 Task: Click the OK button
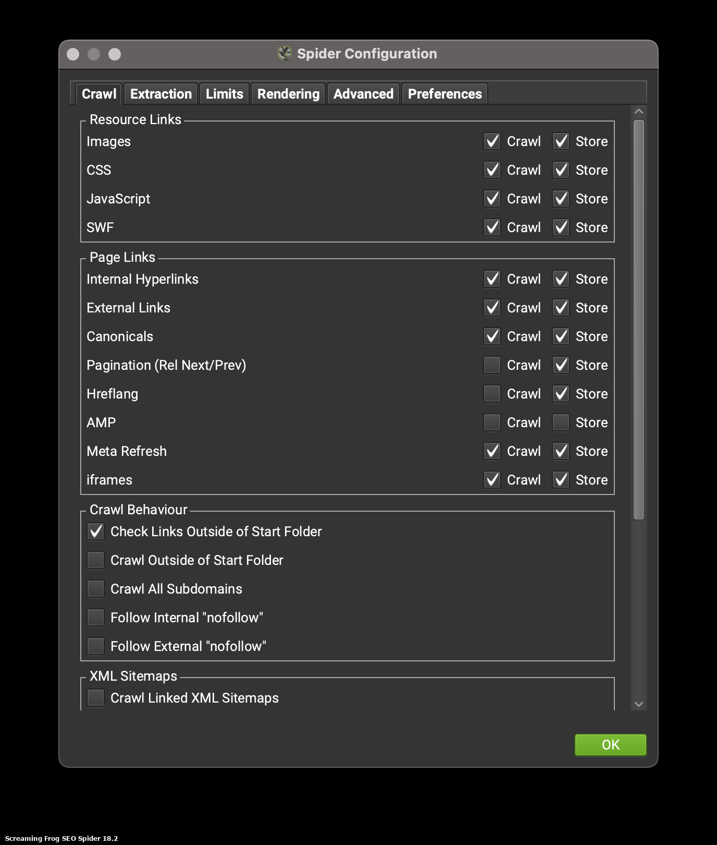610,744
